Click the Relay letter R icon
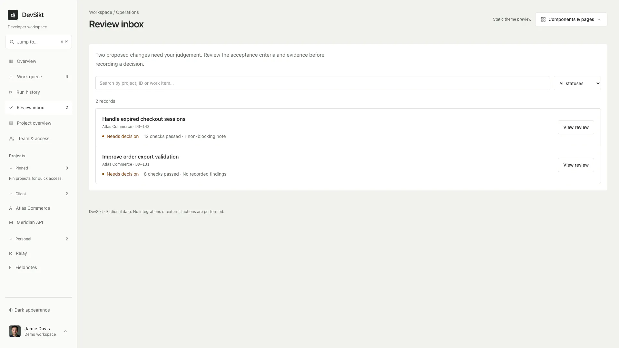This screenshot has height=348, width=619. 10,253
